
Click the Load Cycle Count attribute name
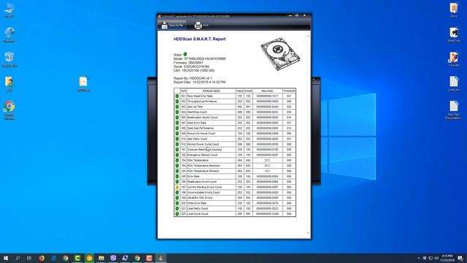pyautogui.click(x=198, y=214)
